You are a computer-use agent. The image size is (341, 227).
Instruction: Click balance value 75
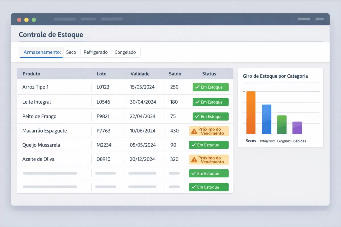tap(173, 116)
